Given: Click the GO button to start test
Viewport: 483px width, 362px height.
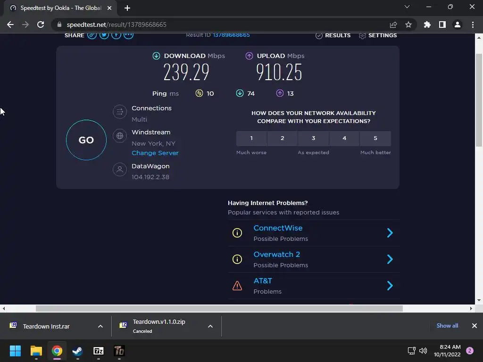Looking at the screenshot, I should pyautogui.click(x=86, y=140).
